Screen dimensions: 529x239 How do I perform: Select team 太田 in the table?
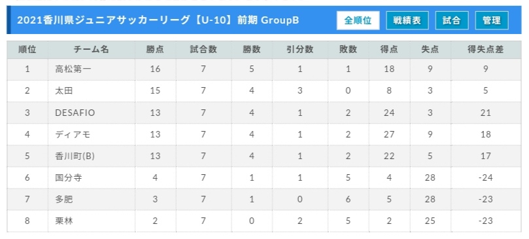(64, 91)
